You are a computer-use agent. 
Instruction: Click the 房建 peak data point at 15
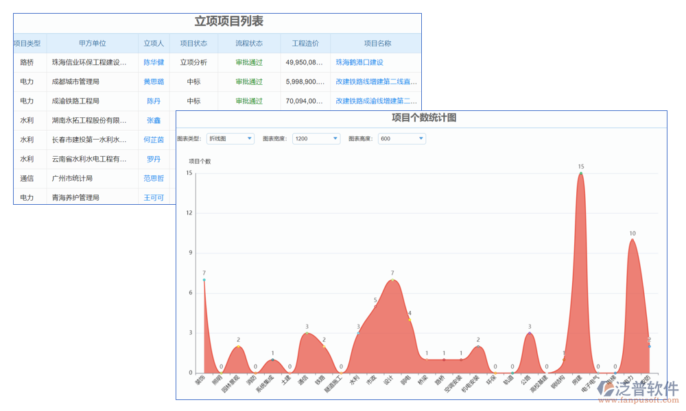tap(581, 173)
